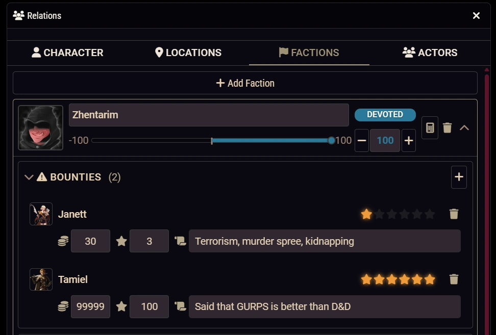Click the coins icon beside Tamiel's 99999 value
The width and height of the screenshot is (496, 335).
point(63,306)
